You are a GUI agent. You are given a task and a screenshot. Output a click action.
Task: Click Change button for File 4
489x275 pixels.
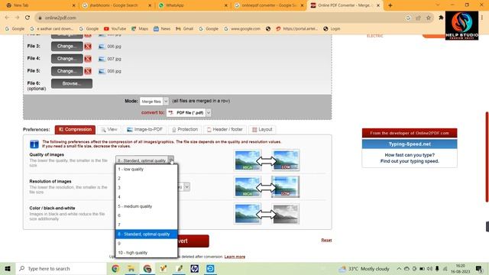click(x=67, y=59)
